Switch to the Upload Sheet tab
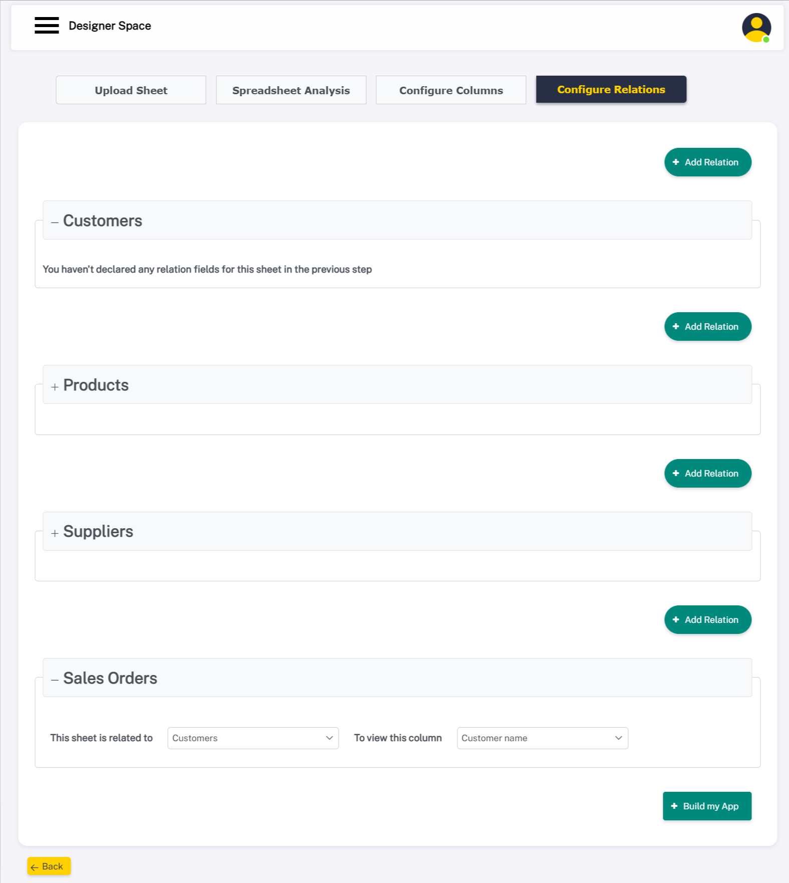 pyautogui.click(x=131, y=90)
